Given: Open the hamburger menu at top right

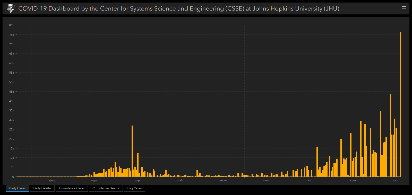Looking at the screenshot, I should tap(404, 8).
